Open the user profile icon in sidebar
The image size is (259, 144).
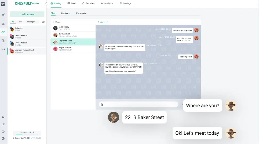click(3, 138)
